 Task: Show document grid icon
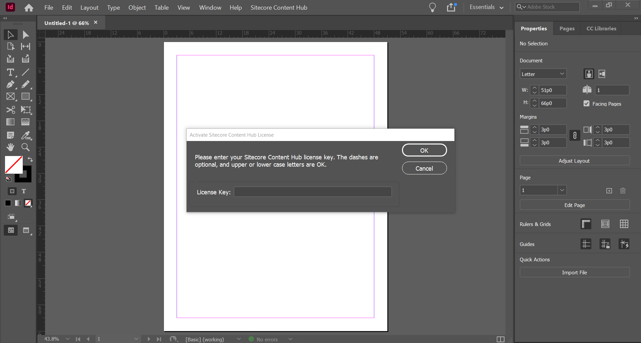pos(624,224)
